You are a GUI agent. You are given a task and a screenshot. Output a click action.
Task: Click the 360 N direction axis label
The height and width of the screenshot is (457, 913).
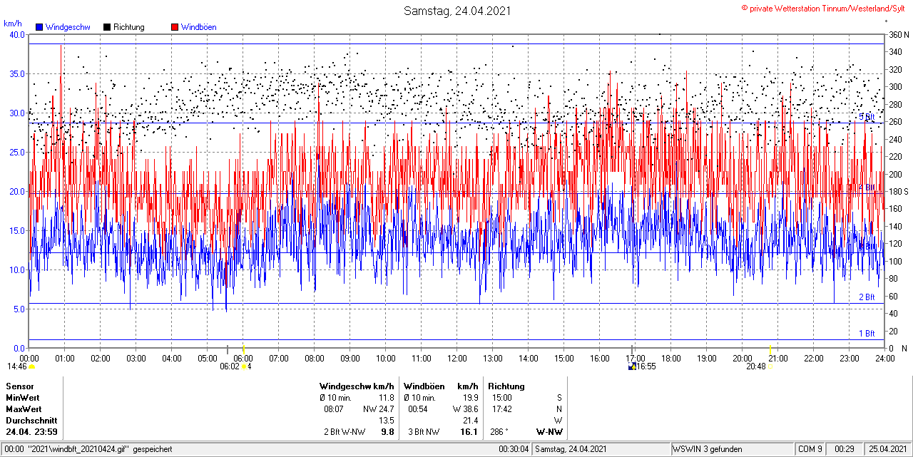pos(898,35)
